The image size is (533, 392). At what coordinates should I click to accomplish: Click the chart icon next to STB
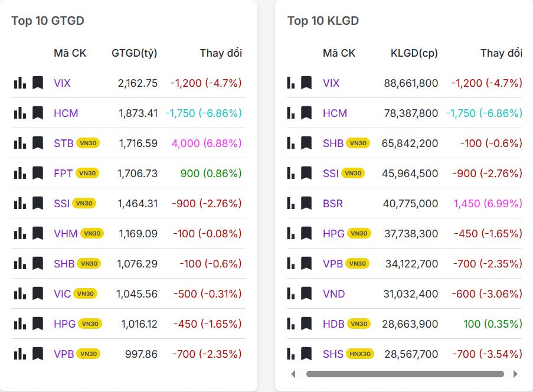click(x=19, y=143)
